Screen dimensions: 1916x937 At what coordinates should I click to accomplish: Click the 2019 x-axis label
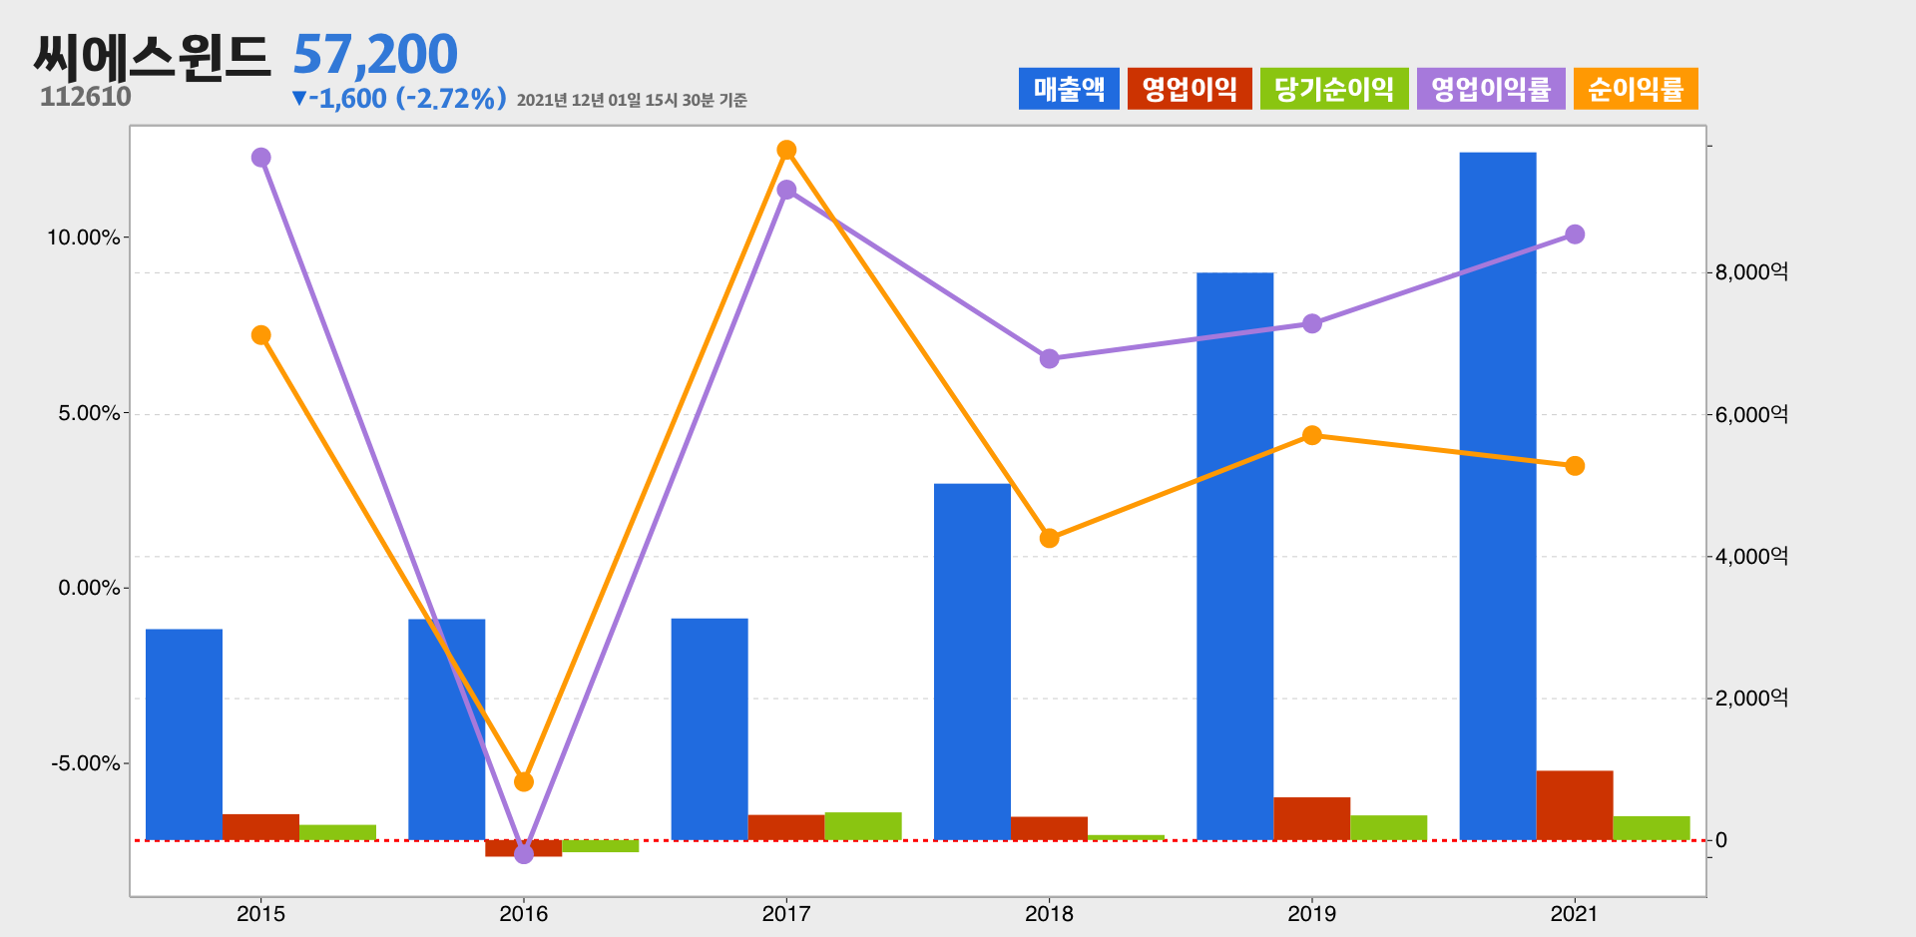tap(1312, 913)
